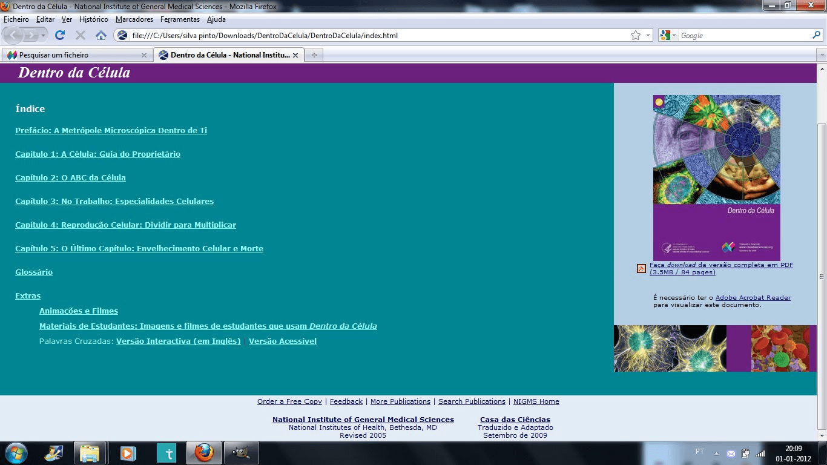Go to Capítulo 2: O ABC da Célula

70,178
